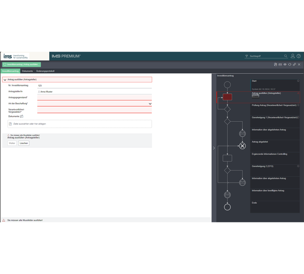Click the X end event for Antrag abgelehnt

[x=242, y=146]
